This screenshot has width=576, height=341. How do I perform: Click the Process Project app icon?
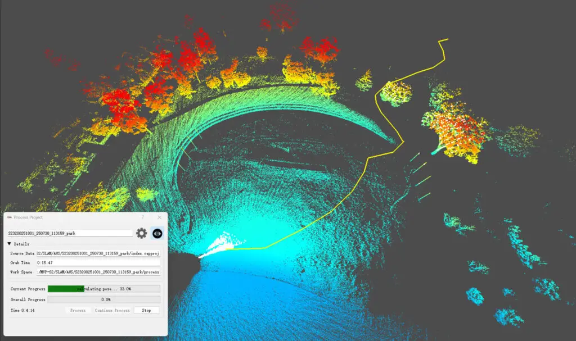(x=9, y=217)
